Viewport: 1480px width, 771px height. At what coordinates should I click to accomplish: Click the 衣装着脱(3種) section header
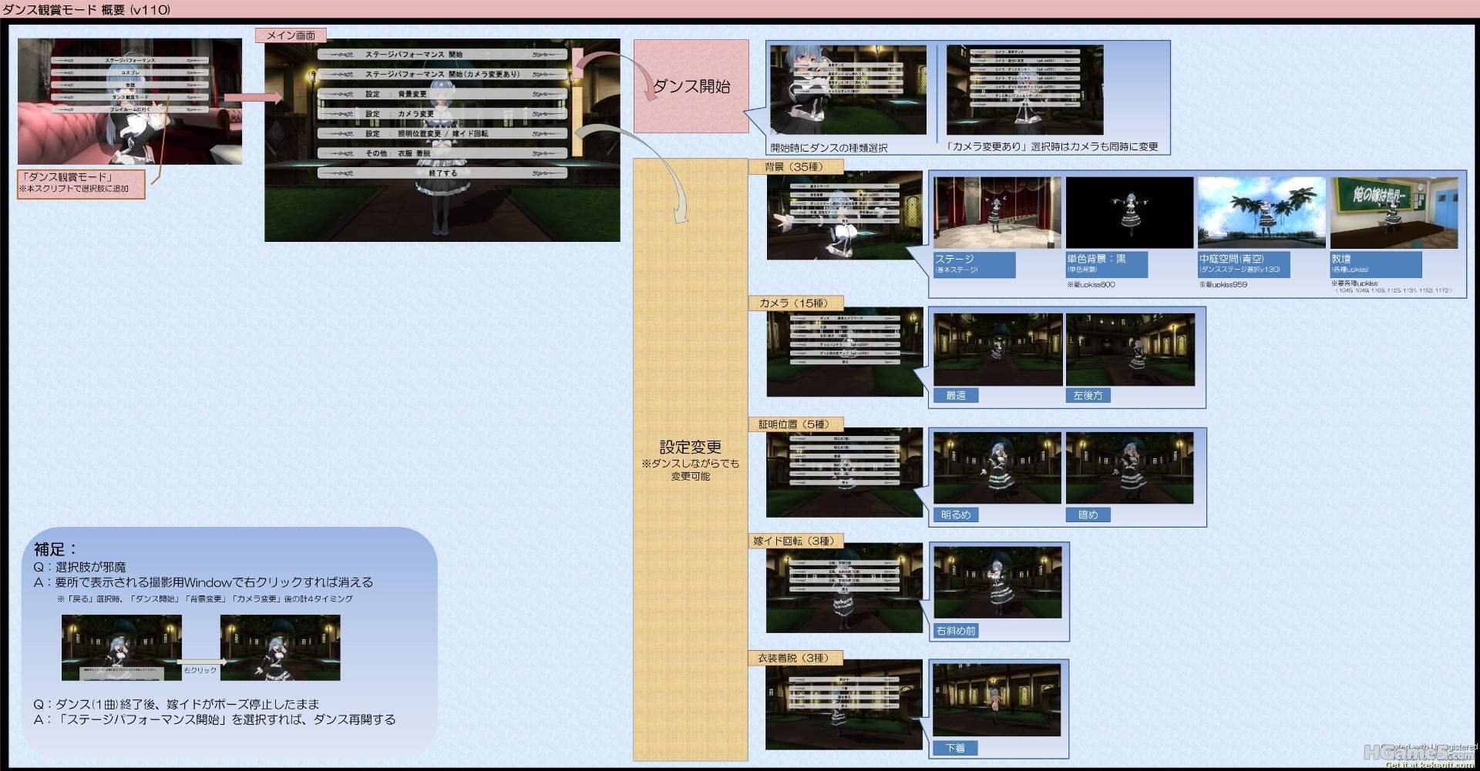pyautogui.click(x=795, y=659)
